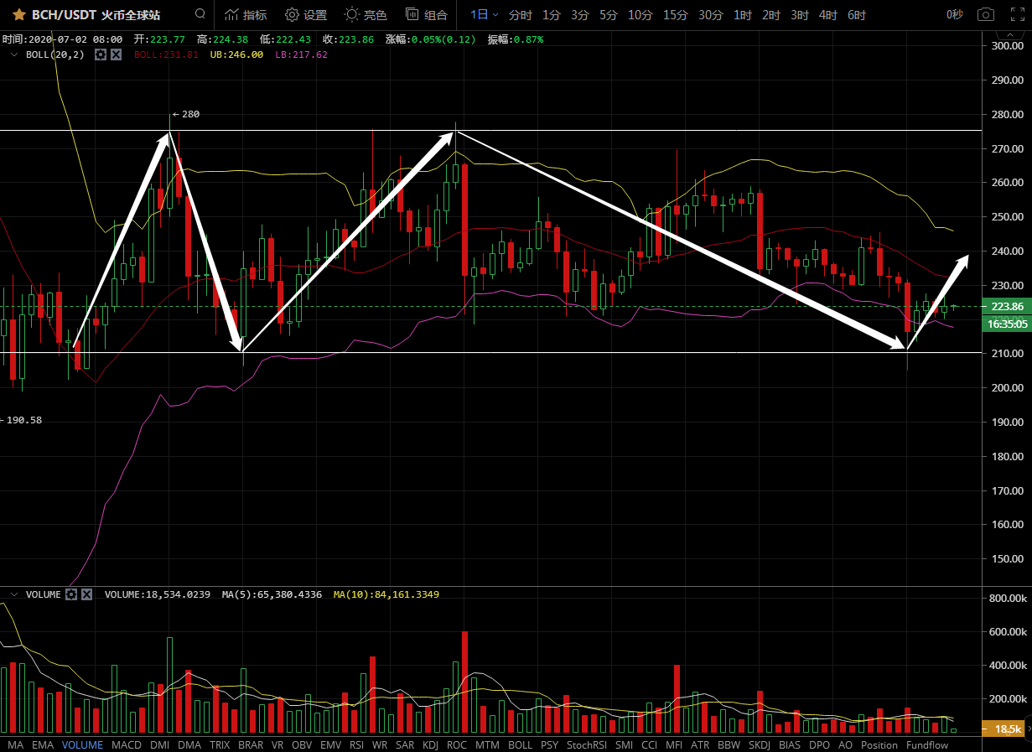Open VOLUME indicator settings gear
This screenshot has height=752, width=1032.
(72, 594)
